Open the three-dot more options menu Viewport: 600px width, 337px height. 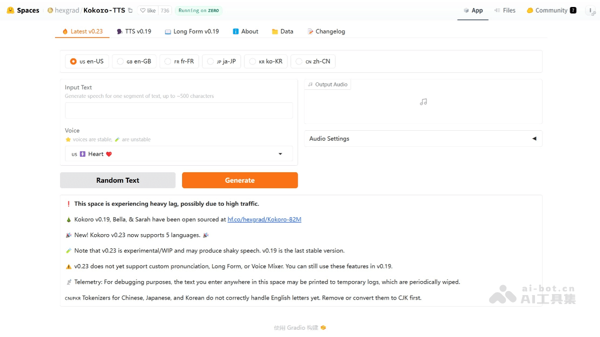590,10
